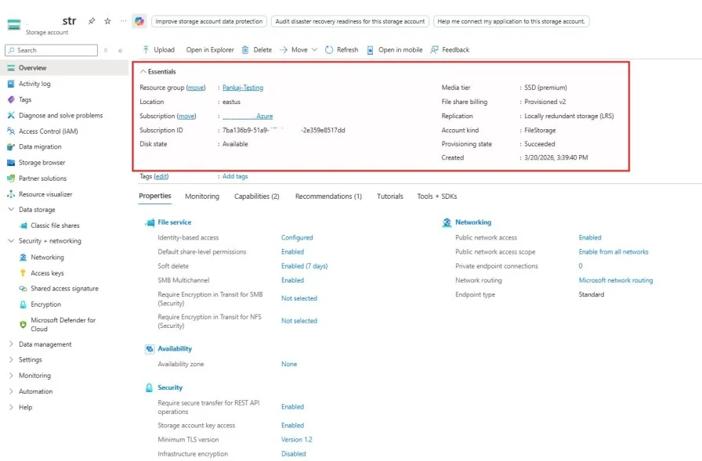Click Help me connect my application suggestion
This screenshot has width=702, height=461.
click(x=512, y=21)
